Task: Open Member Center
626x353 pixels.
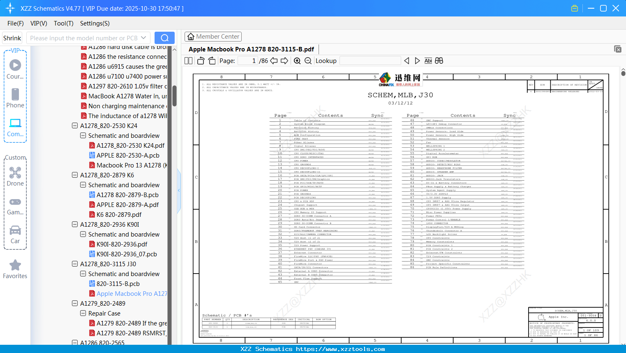Action: coord(213,37)
